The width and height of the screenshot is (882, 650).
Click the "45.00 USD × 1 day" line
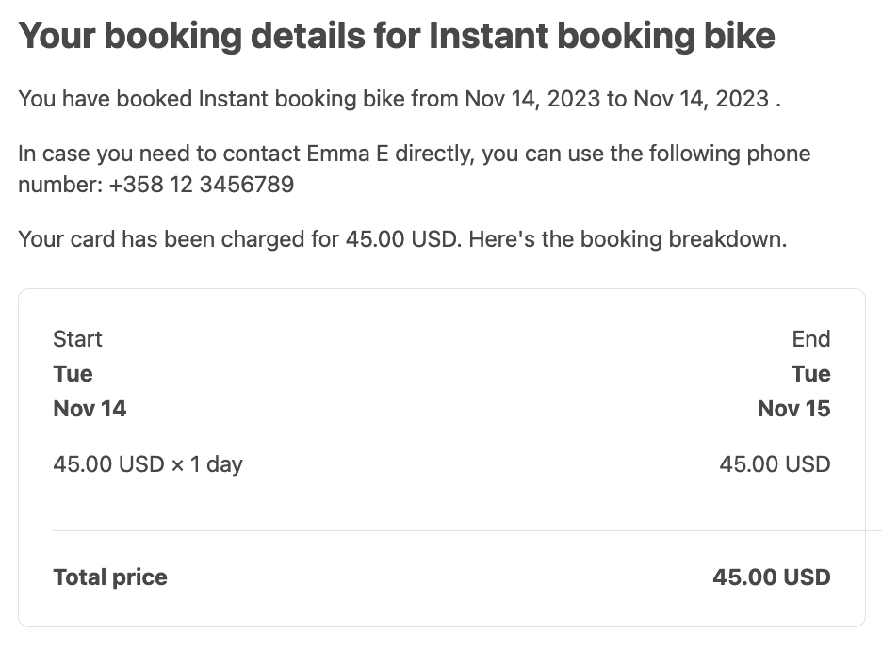148,464
